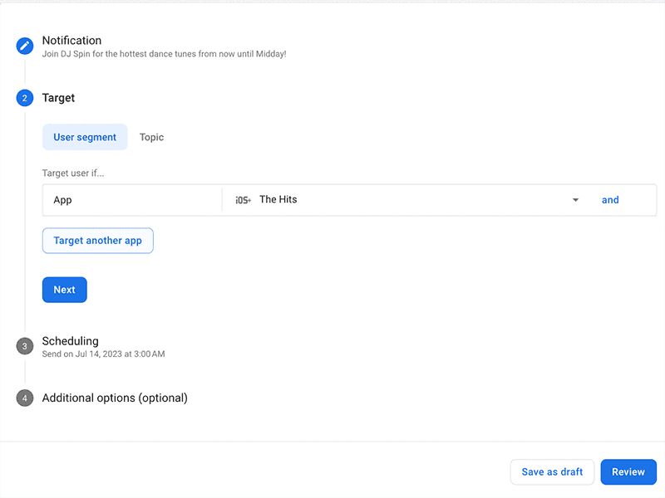Open the App targeting condition dropdown
This screenshot has height=498, width=665.
click(x=131, y=199)
